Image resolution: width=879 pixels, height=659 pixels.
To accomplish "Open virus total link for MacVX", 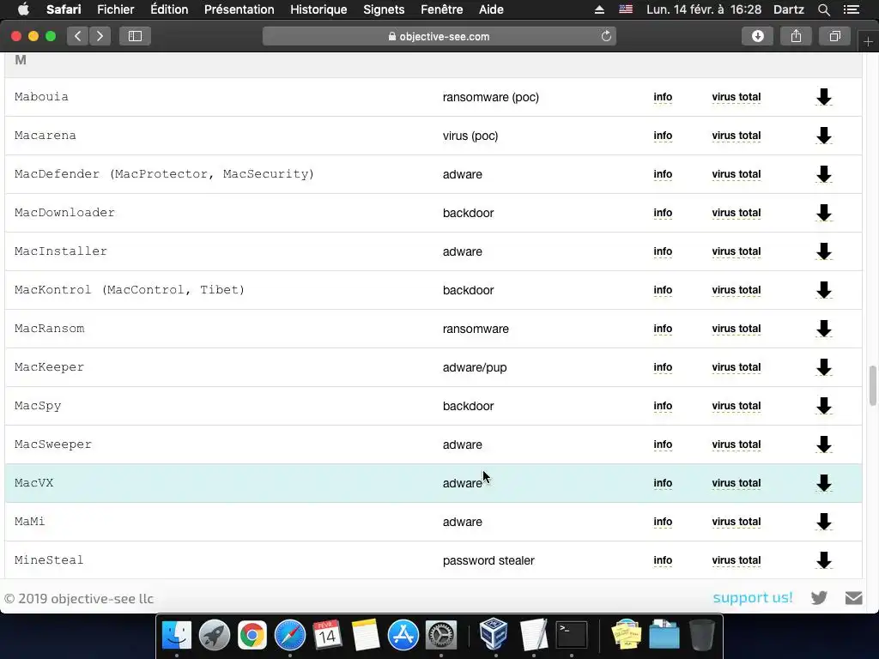I will (x=736, y=483).
